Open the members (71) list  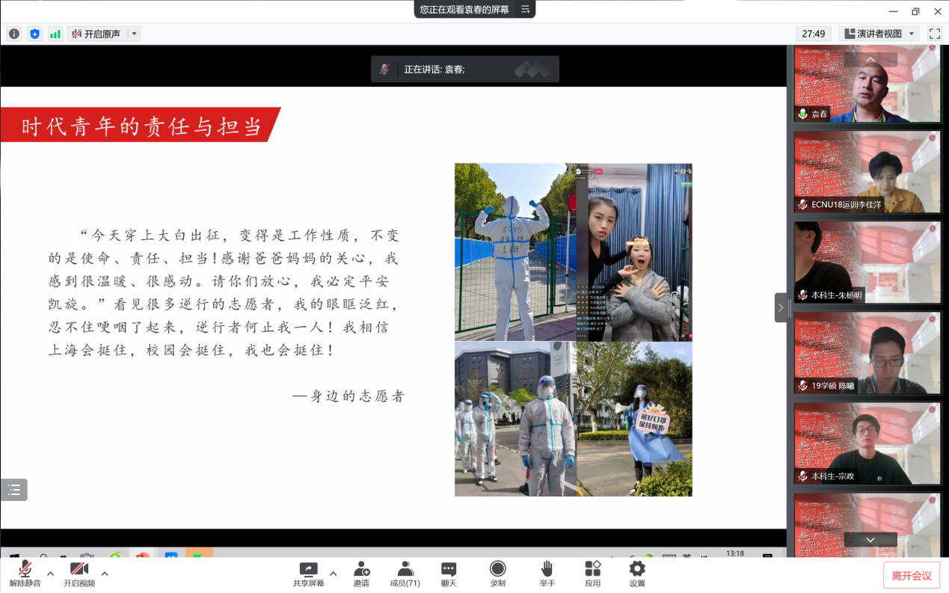tap(405, 574)
